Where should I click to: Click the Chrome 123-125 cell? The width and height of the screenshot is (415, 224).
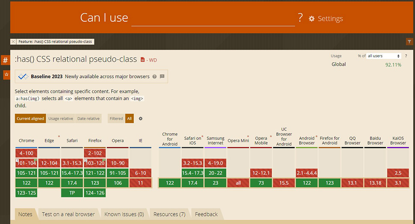tap(26, 193)
